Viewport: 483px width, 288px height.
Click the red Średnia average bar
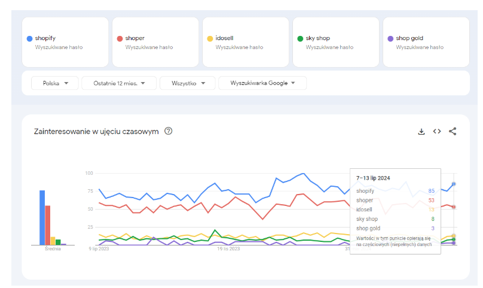pos(48,226)
